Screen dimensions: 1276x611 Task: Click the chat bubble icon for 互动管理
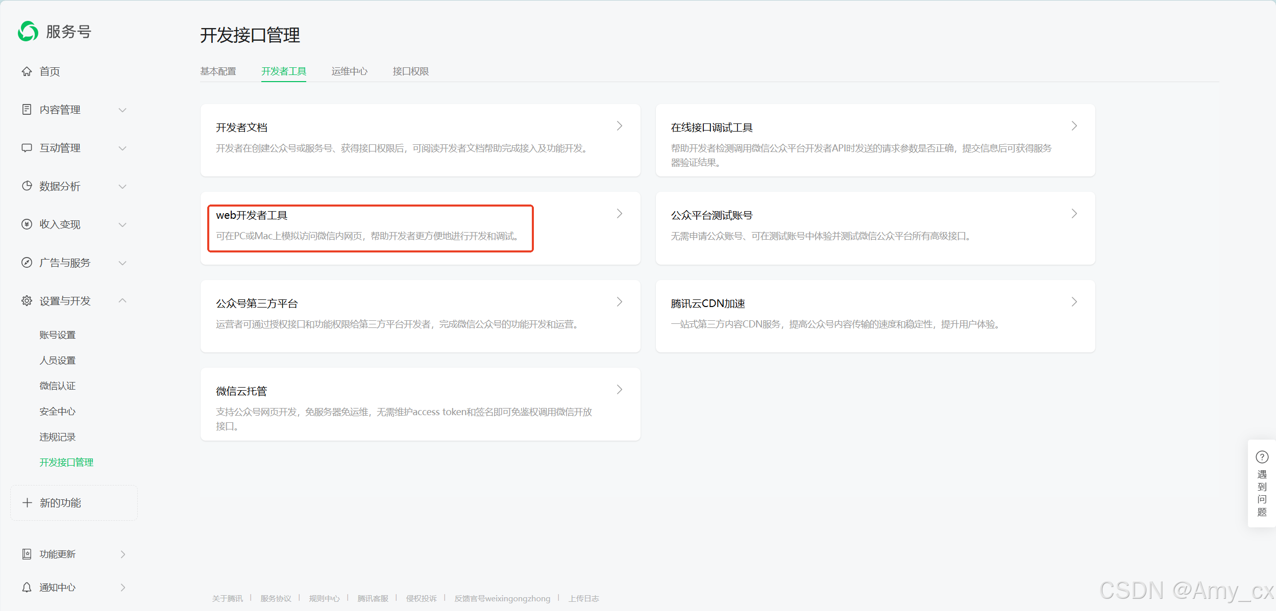tap(27, 148)
